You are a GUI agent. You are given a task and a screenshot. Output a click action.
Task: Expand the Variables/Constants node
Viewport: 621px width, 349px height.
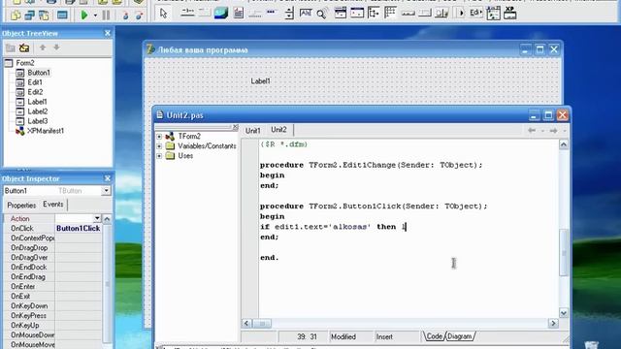(159, 146)
